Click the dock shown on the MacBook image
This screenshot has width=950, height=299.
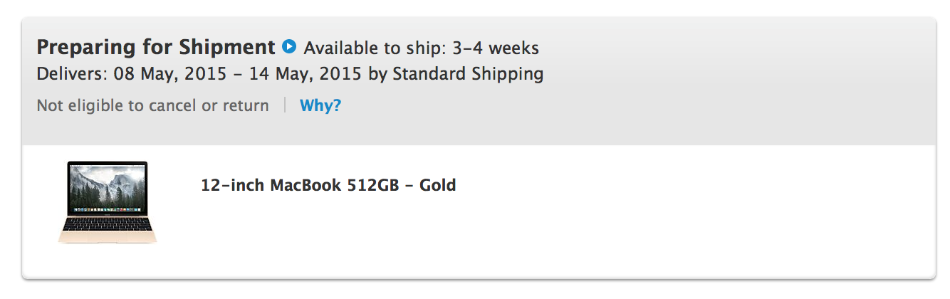pyautogui.click(x=108, y=211)
